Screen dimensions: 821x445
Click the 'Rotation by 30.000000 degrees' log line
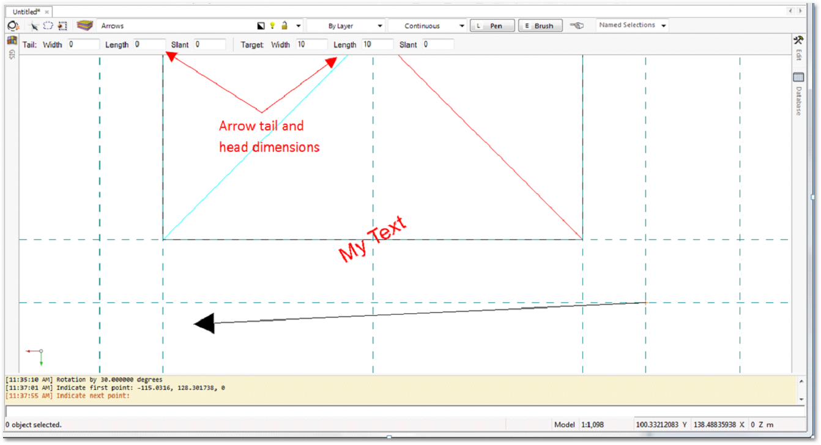pyautogui.click(x=84, y=380)
